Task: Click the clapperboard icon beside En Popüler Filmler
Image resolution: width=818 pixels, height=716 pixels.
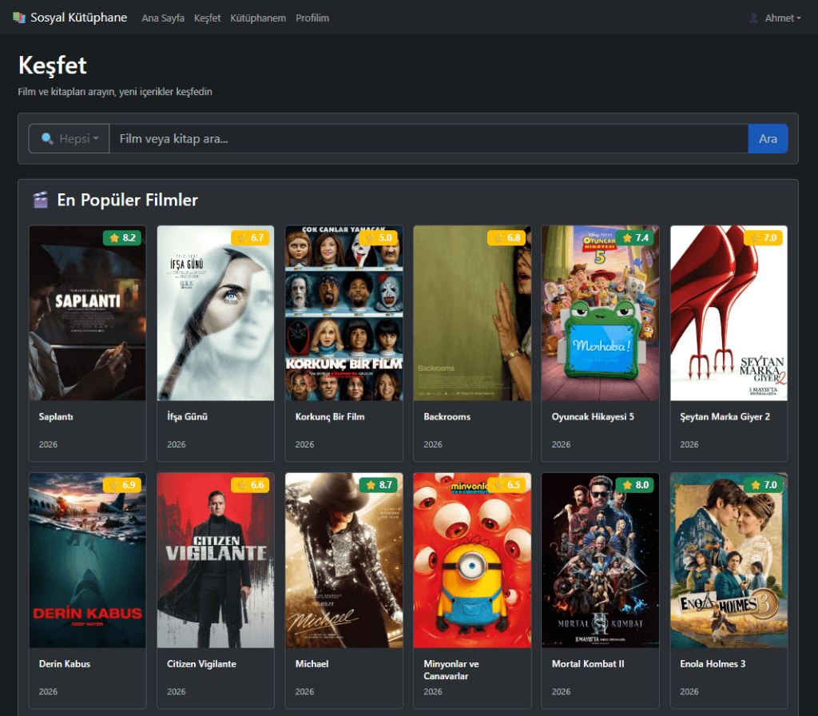Action: coord(41,200)
